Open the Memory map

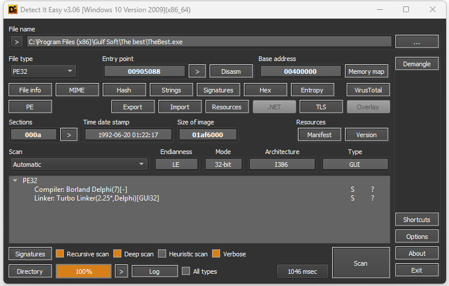pos(367,71)
